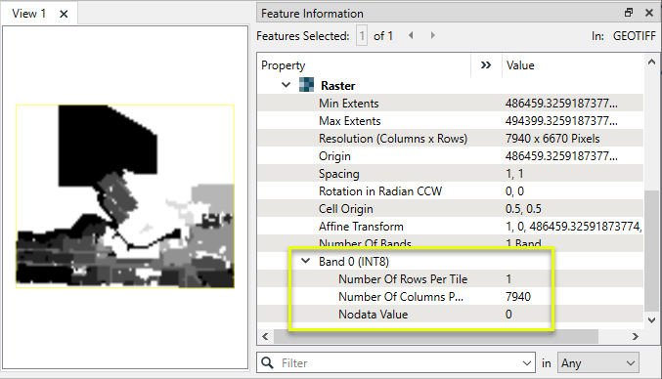Open the 'Any' filter scope dropdown
Screen dimensions: 662x379
tap(597, 363)
